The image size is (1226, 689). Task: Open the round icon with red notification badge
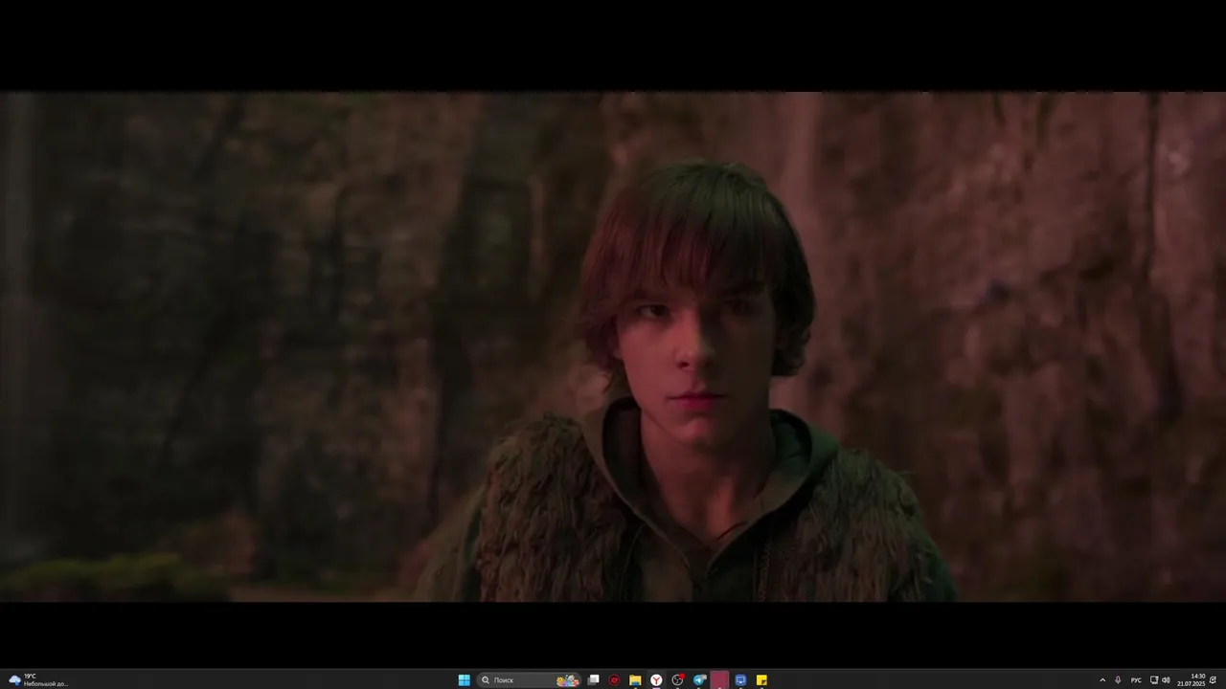click(x=678, y=680)
